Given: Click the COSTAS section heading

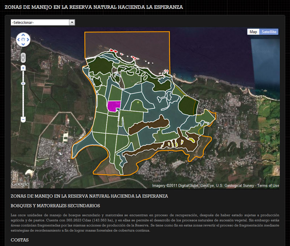Looking at the screenshot, I should pos(20,240).
